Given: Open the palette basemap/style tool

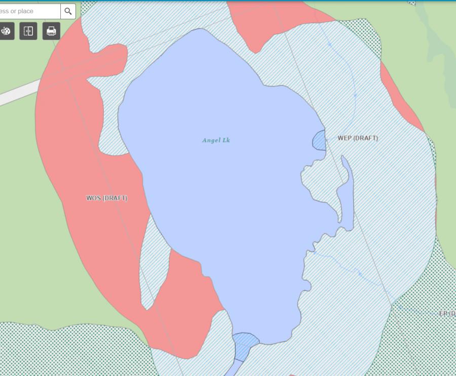Looking at the screenshot, I should 6,31.
